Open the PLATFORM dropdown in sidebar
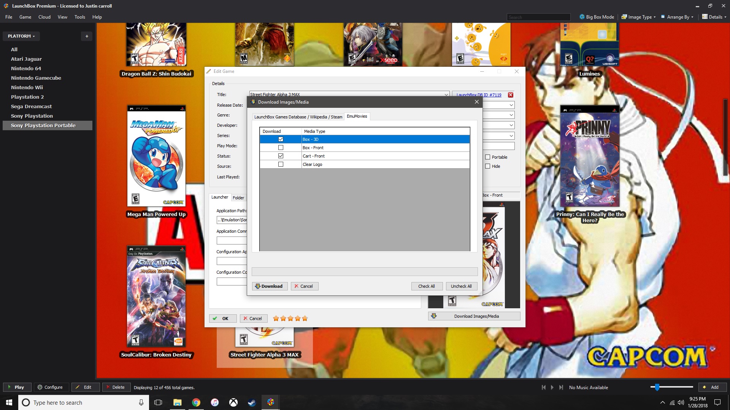 click(21, 36)
